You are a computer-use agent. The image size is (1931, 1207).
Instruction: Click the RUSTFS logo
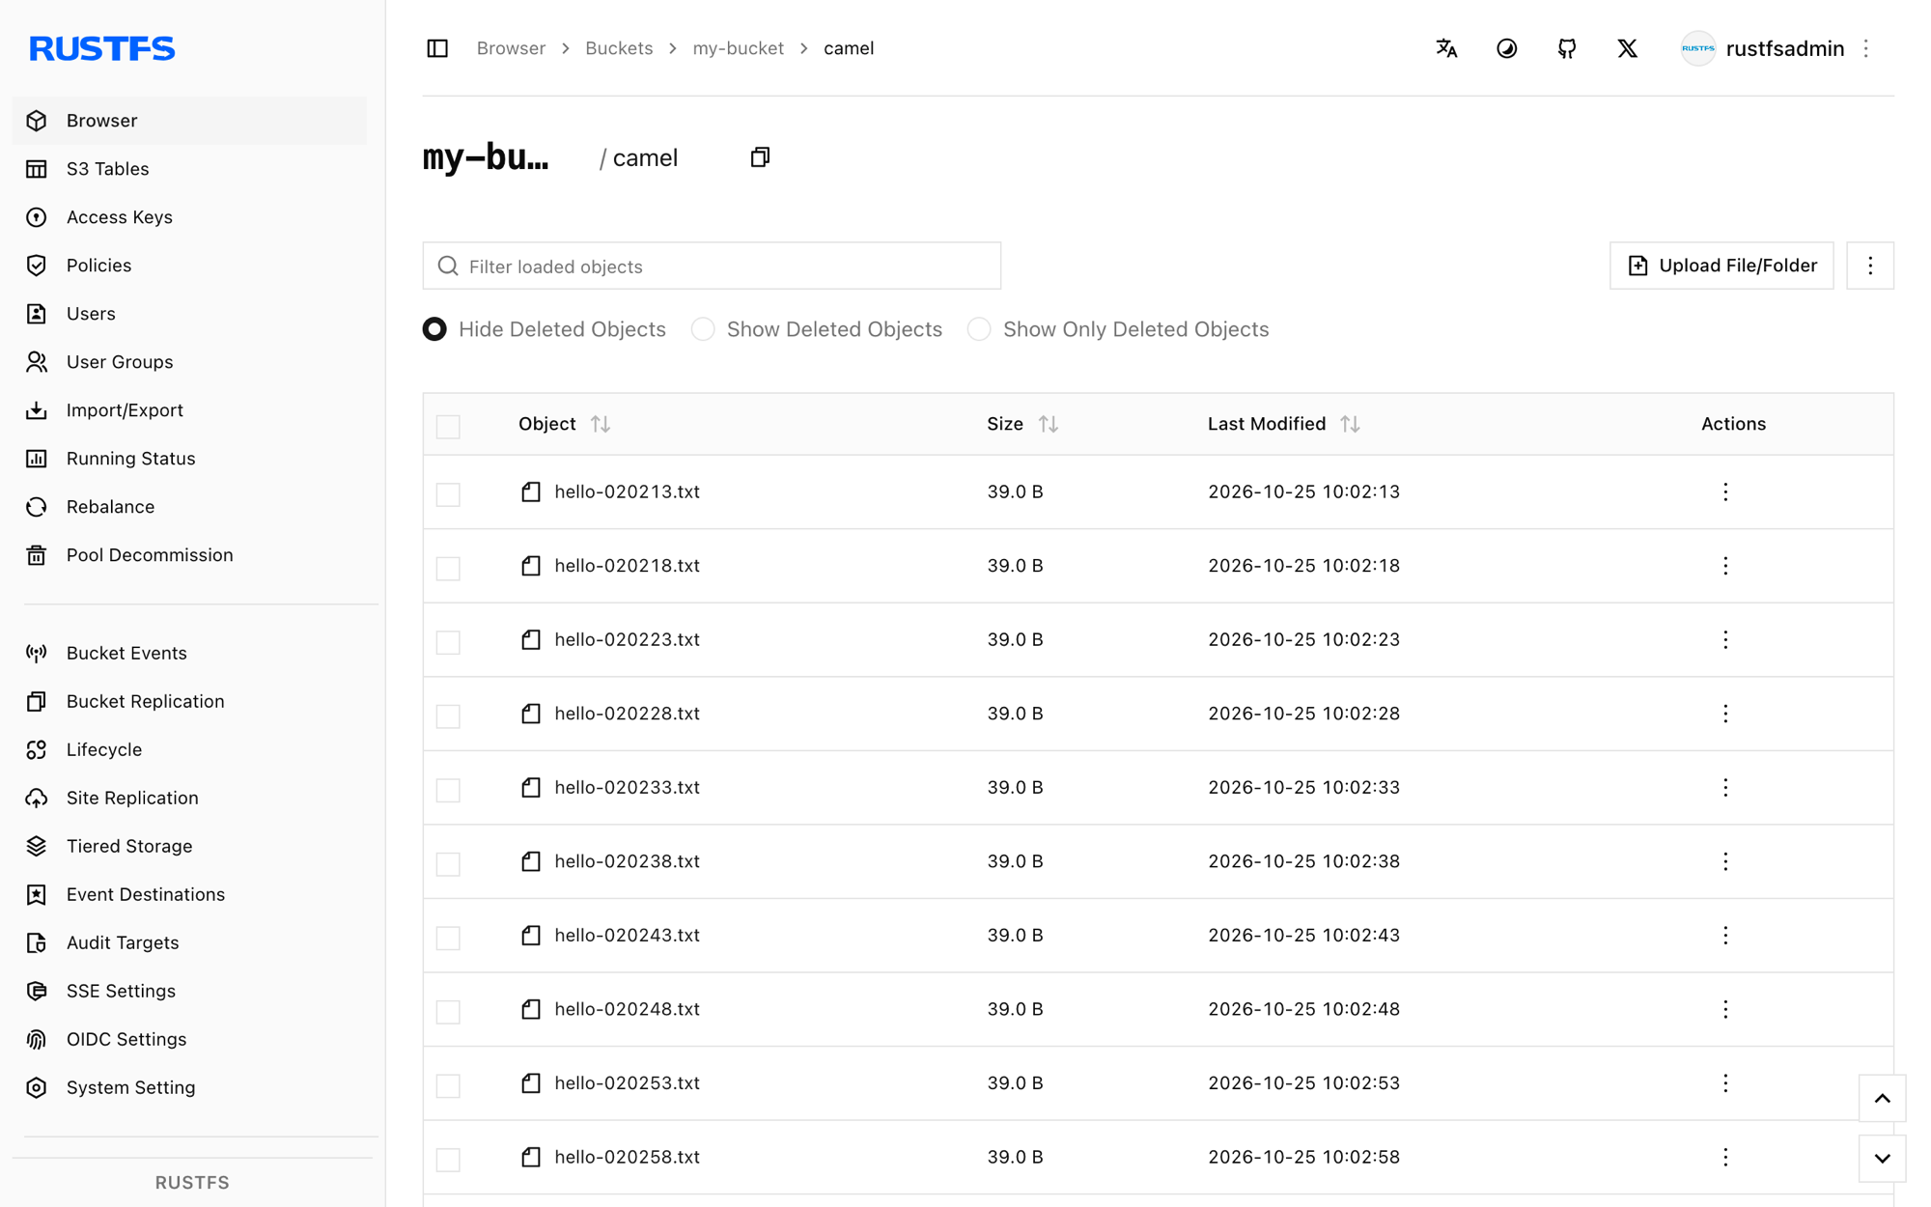pos(102,48)
